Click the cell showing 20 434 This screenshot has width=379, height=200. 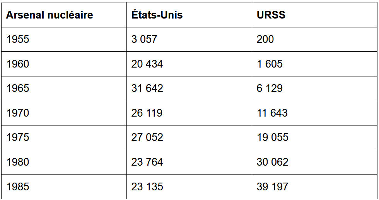189,64
